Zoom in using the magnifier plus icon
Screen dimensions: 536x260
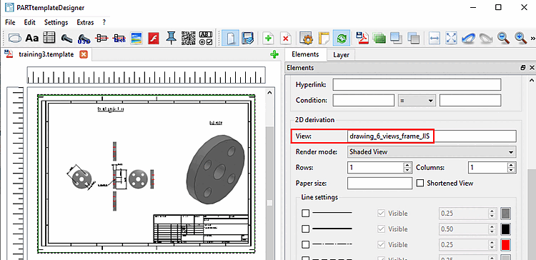[x=520, y=38]
